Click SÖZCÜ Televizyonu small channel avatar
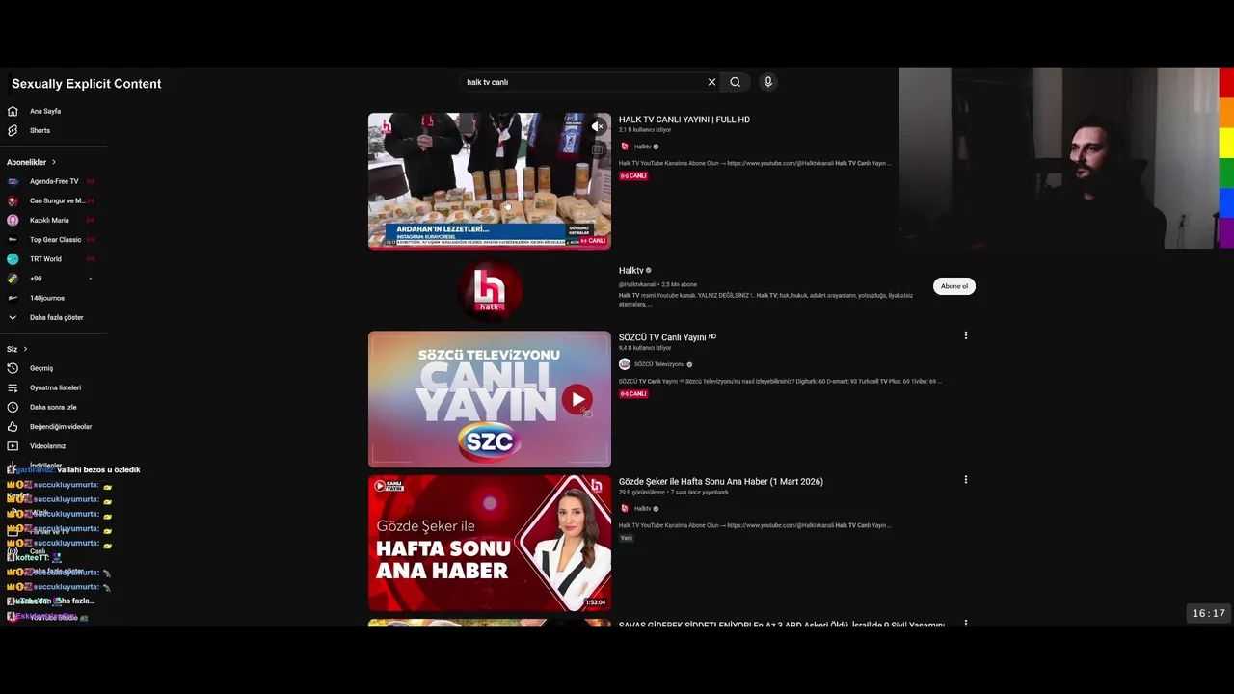 [625, 364]
